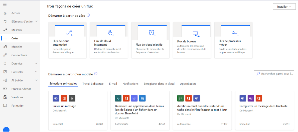Open Mes flux in the sidebar

[17, 30]
